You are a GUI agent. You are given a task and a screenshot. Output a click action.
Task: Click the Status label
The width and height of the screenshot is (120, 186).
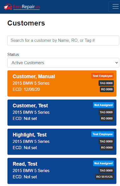(13, 55)
